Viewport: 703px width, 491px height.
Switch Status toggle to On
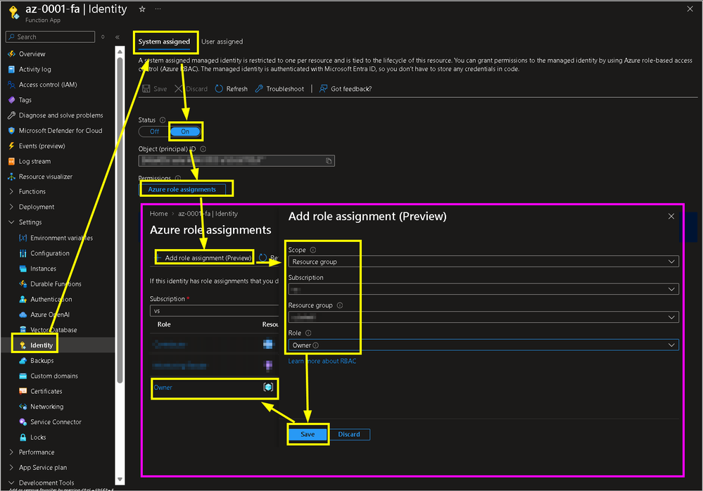pos(185,132)
